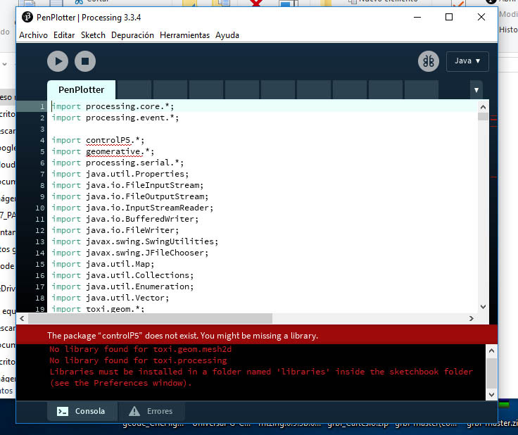Click the top red error marker beside scrollbar

pyautogui.click(x=493, y=117)
